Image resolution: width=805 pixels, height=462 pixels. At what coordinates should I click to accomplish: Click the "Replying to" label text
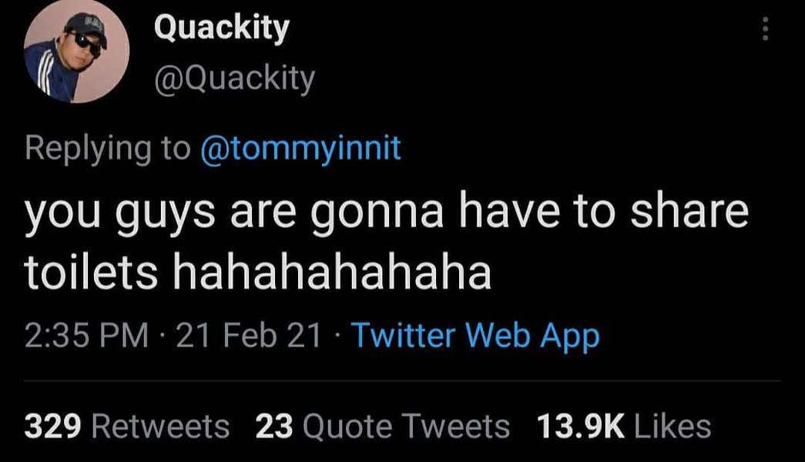coord(107,147)
